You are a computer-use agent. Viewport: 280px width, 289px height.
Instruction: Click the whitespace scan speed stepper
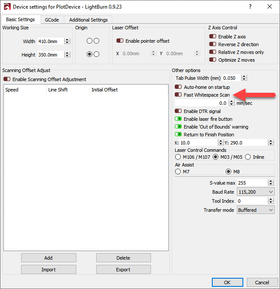tap(232, 103)
